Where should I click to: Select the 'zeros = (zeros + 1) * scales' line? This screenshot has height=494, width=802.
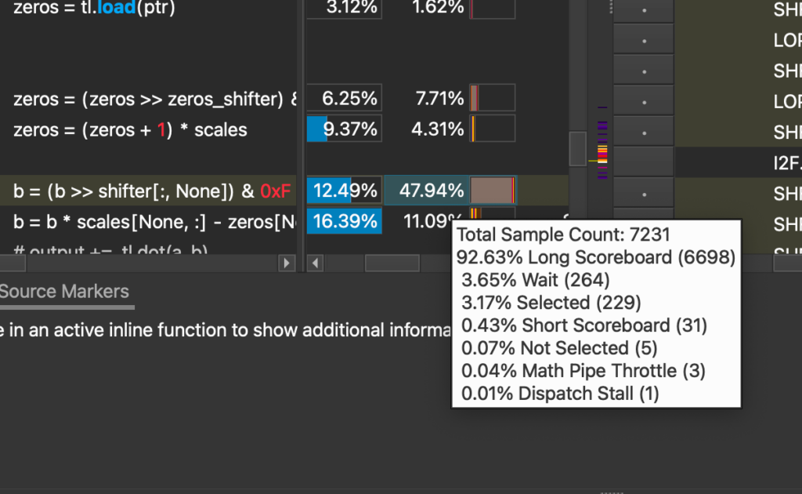(130, 129)
